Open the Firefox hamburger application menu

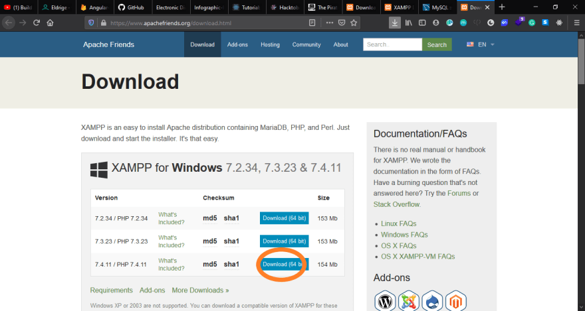(x=576, y=23)
